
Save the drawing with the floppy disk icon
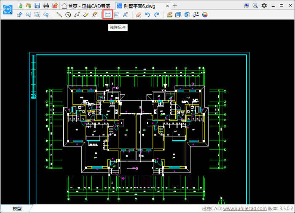37,5
